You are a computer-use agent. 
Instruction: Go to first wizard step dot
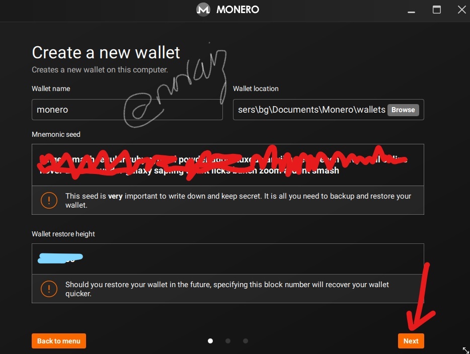click(x=210, y=341)
